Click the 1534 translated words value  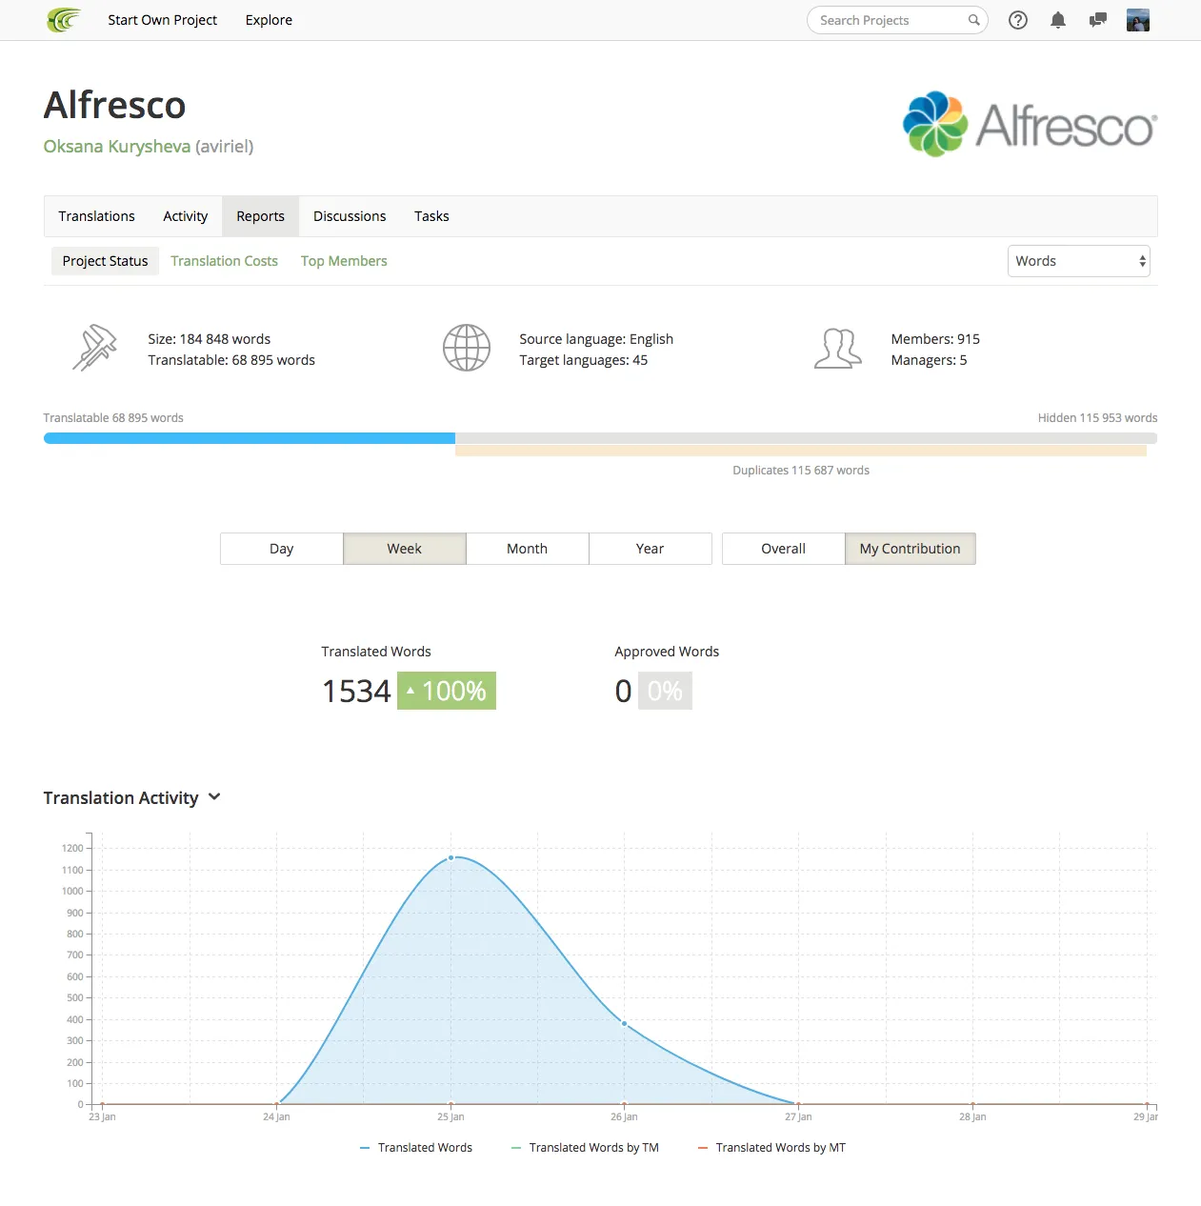(x=356, y=691)
